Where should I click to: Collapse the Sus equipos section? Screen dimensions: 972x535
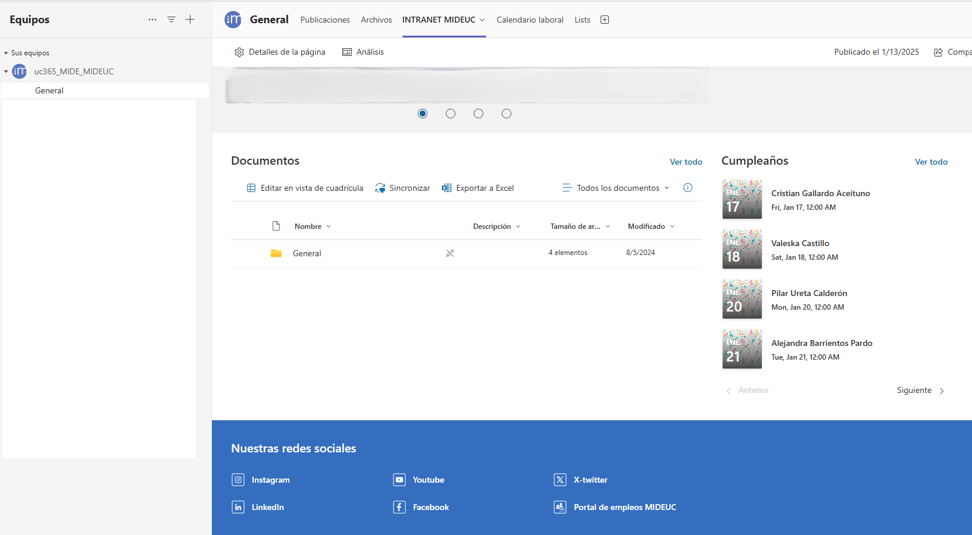pos(6,53)
